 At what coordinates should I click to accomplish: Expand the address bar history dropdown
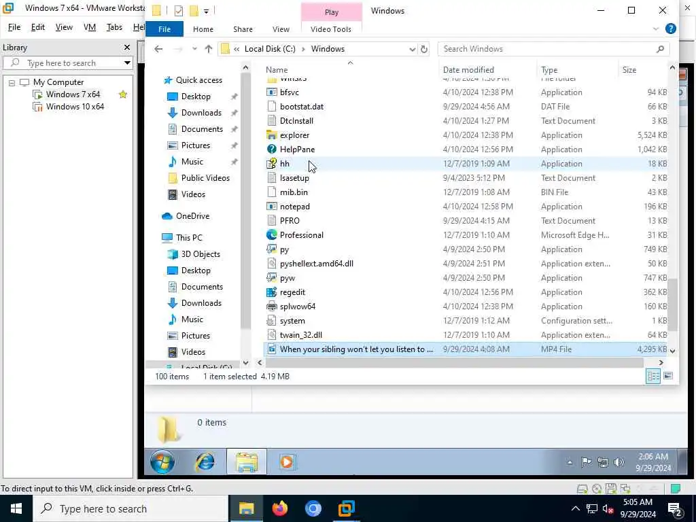[413, 49]
